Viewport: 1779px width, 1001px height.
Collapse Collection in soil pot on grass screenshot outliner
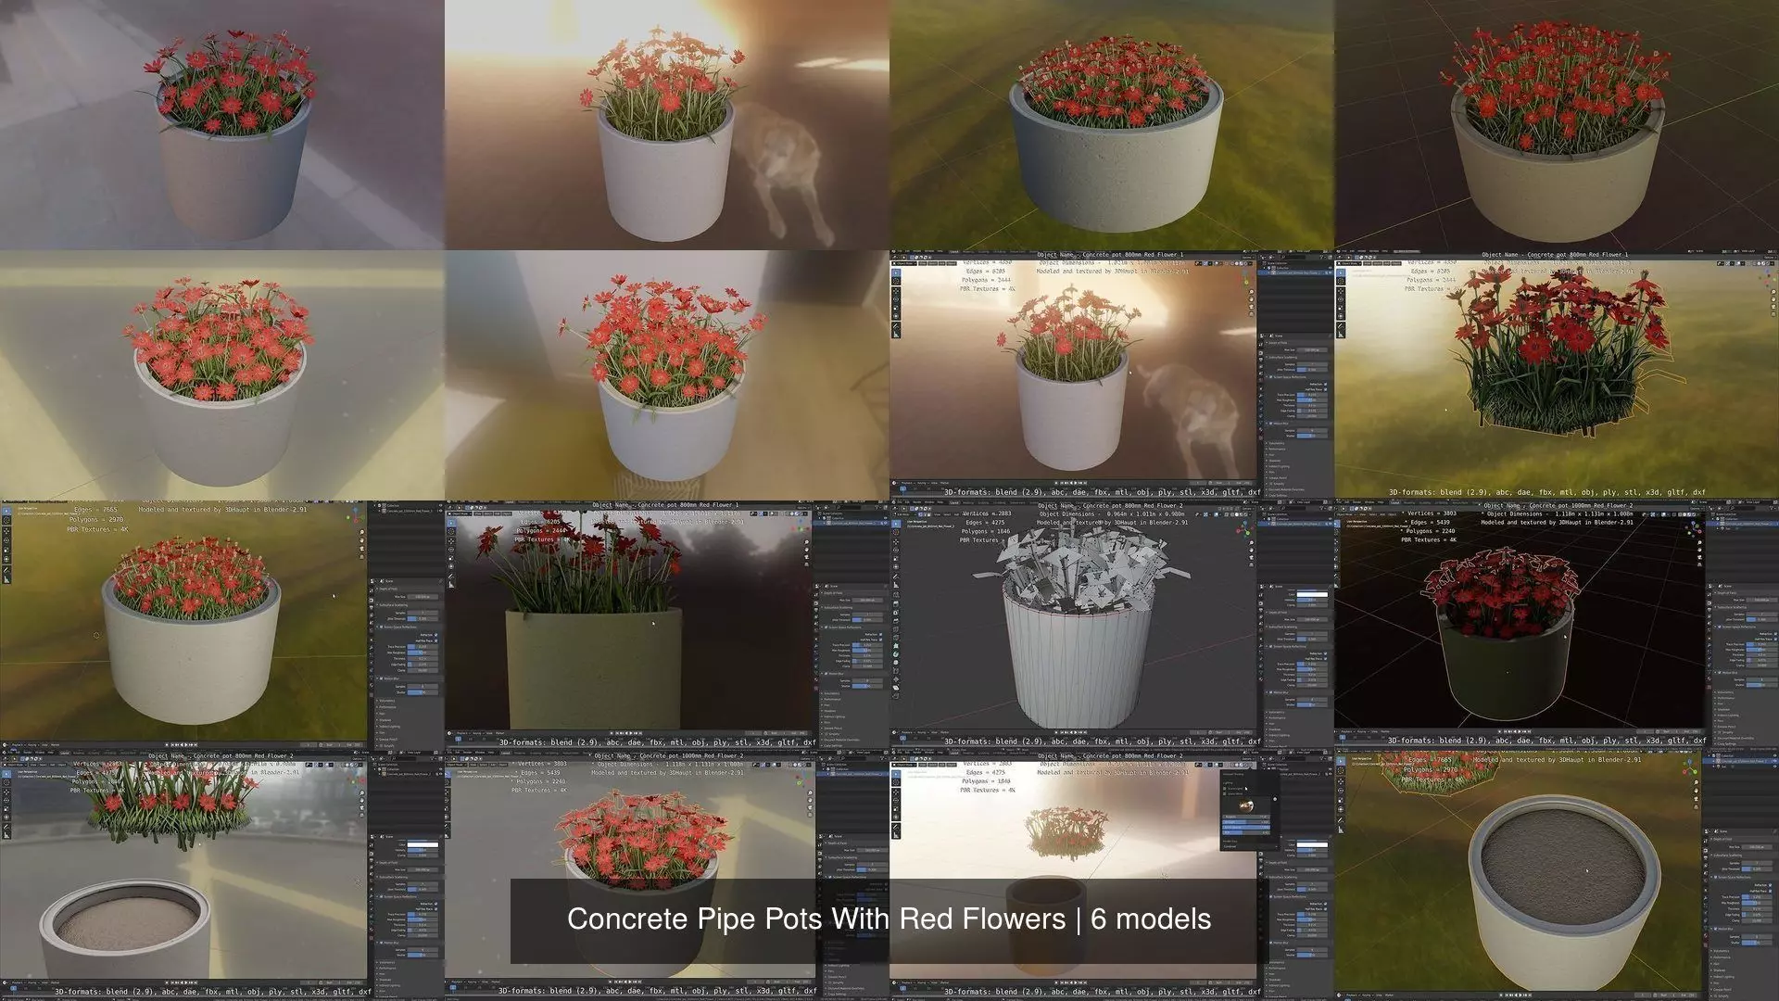click(x=1709, y=755)
